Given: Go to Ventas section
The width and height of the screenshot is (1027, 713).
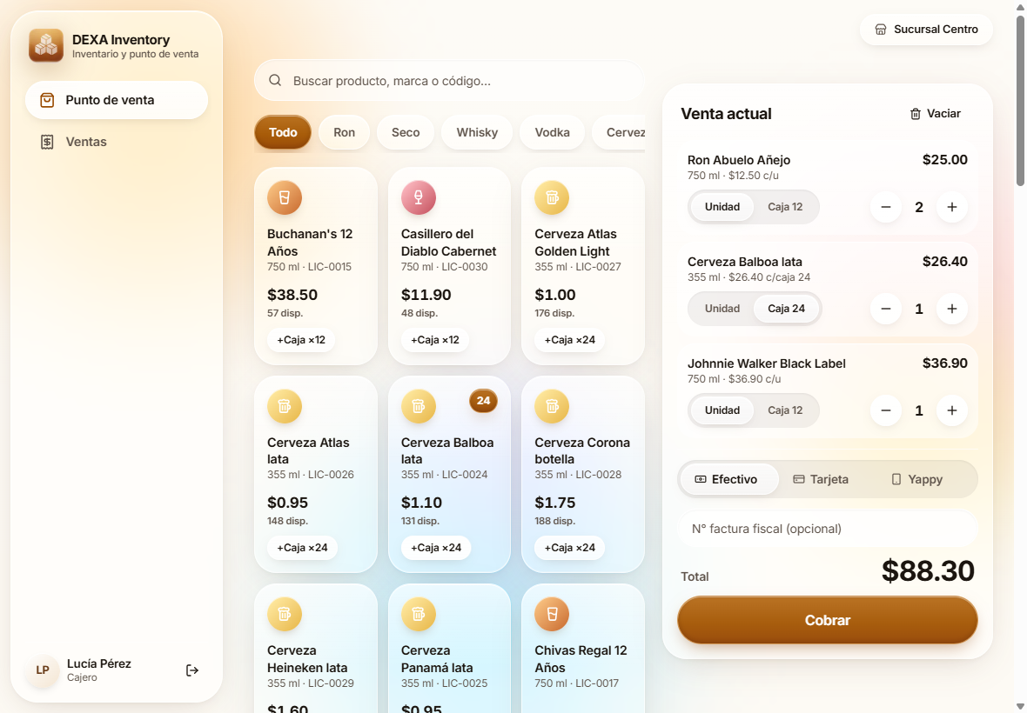Looking at the screenshot, I should click(x=117, y=142).
